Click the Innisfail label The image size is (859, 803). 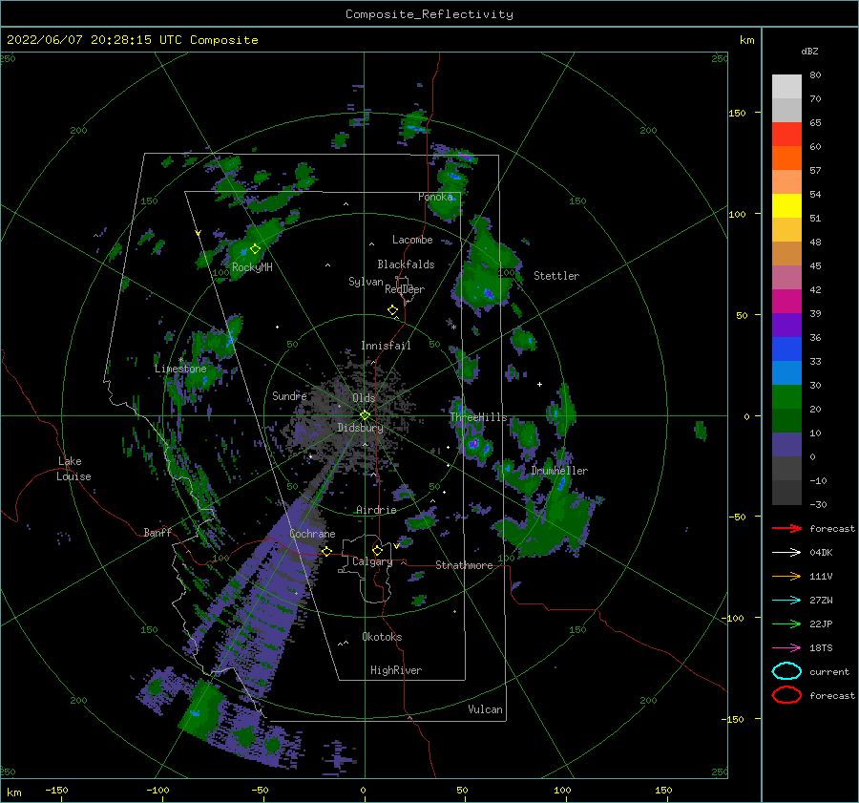tap(386, 346)
